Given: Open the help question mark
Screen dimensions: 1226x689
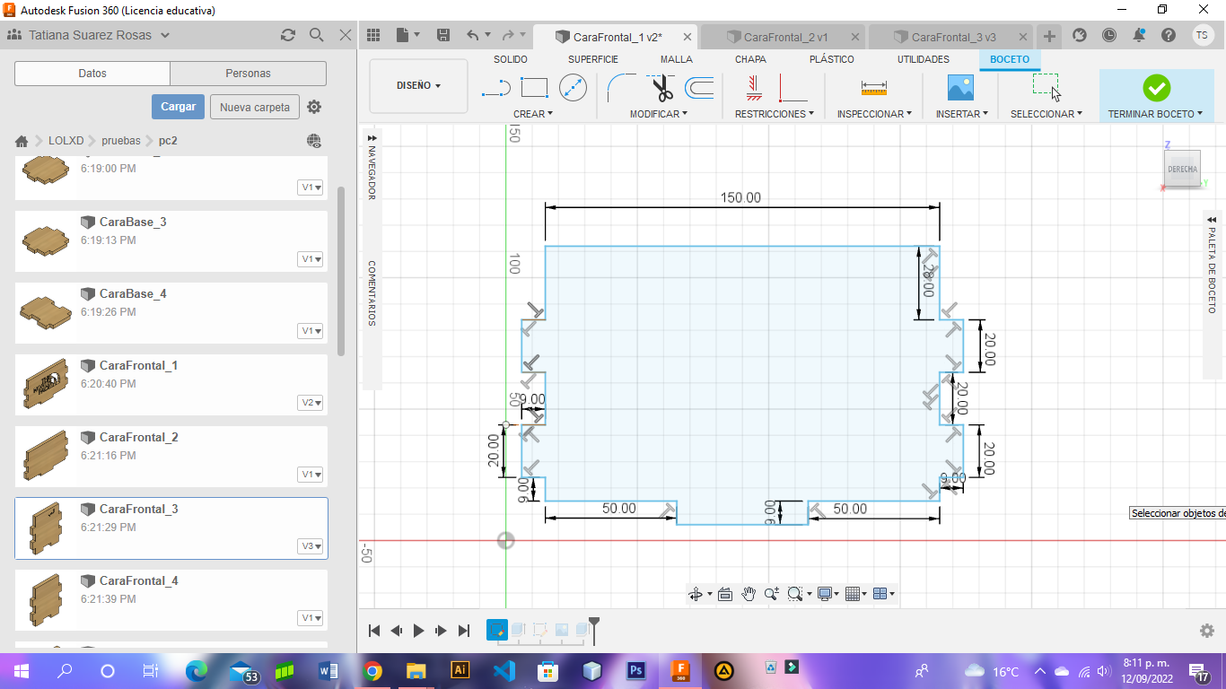Looking at the screenshot, I should 1168,35.
